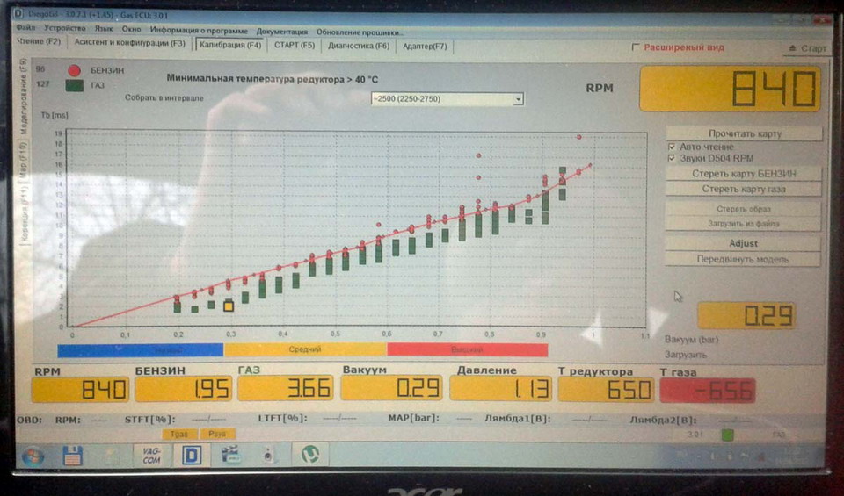Open the Windows Start menu
Screen dimensions: 844x496
[33, 456]
